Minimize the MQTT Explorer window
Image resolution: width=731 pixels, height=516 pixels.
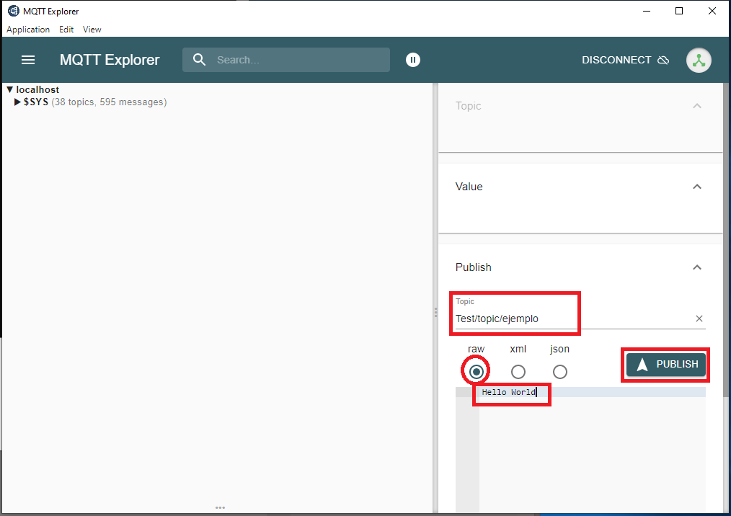pyautogui.click(x=646, y=11)
